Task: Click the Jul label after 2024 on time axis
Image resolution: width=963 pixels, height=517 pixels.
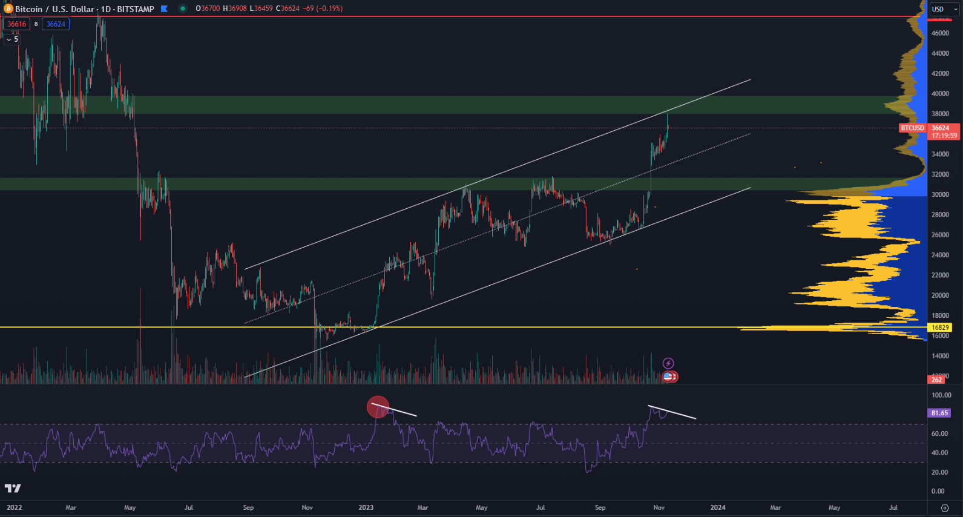Action: [x=893, y=507]
